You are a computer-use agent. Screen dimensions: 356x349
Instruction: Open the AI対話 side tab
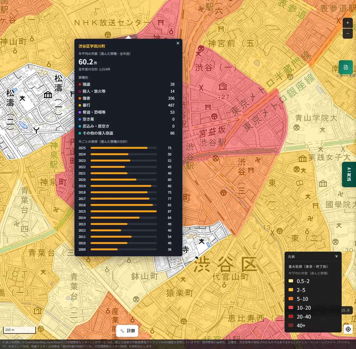click(x=349, y=174)
